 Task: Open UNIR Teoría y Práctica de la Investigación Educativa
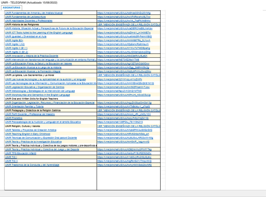33,142
